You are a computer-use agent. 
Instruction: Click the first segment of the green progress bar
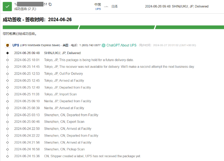click(41, 27)
